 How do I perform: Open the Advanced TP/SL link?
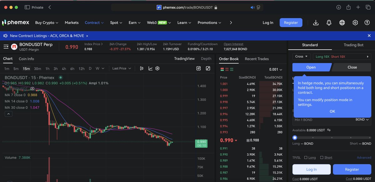(364, 158)
